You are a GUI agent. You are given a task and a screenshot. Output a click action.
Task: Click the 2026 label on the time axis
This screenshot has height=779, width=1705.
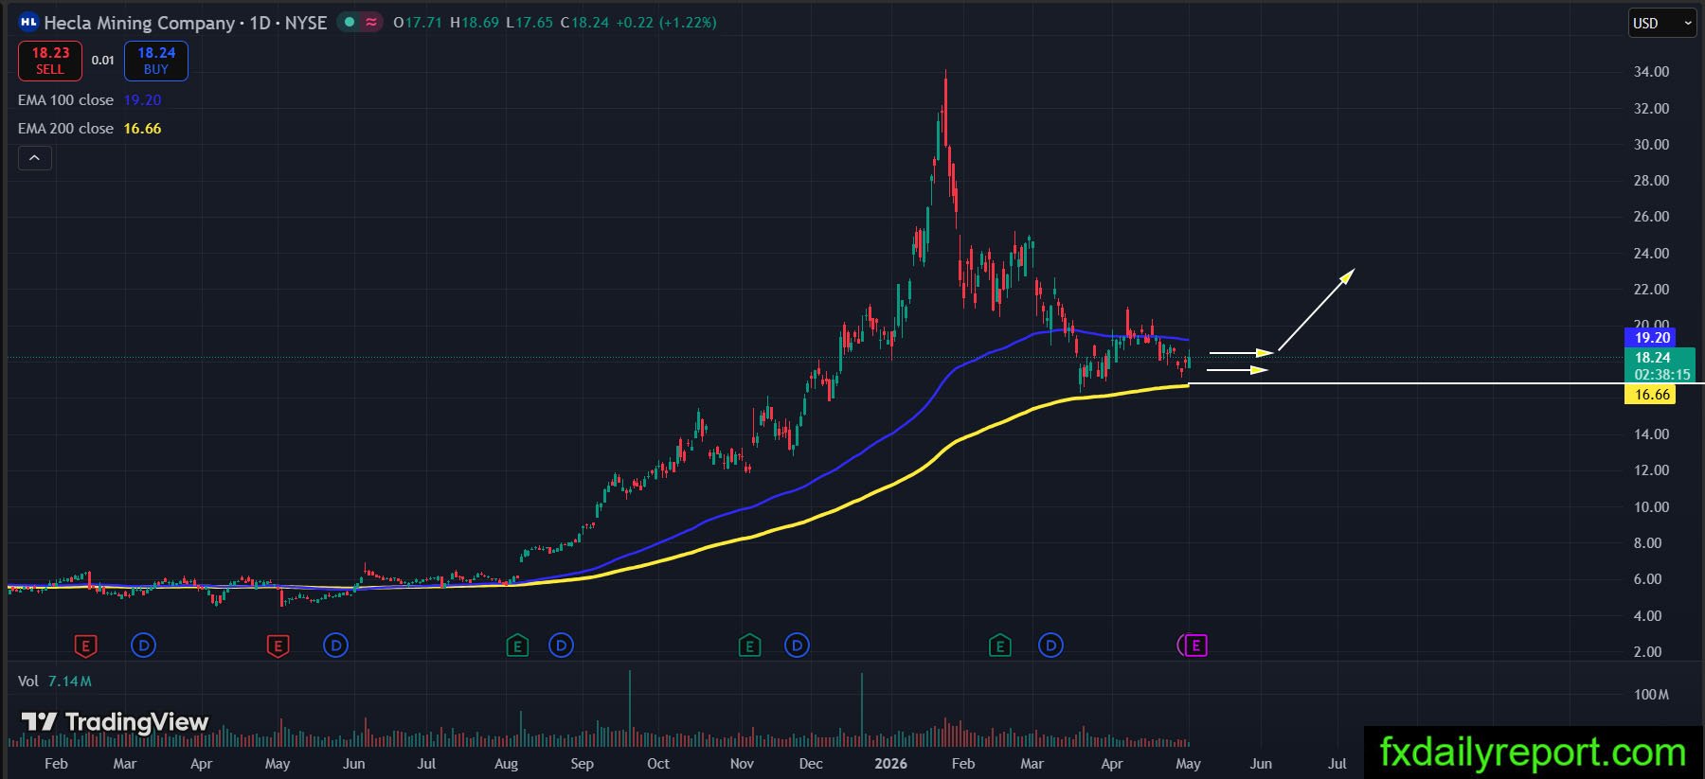click(x=890, y=764)
